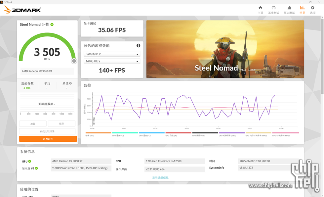Toggle the GPU 内存时钟频率 legend swatch
The width and height of the screenshot is (324, 197).
[258, 133]
